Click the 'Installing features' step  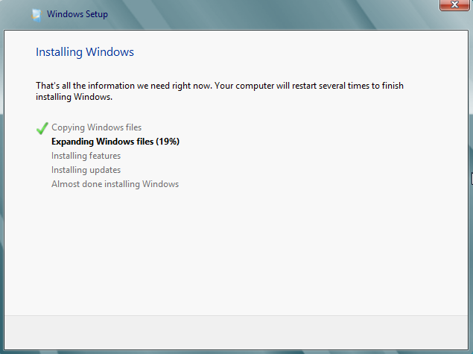coord(86,156)
